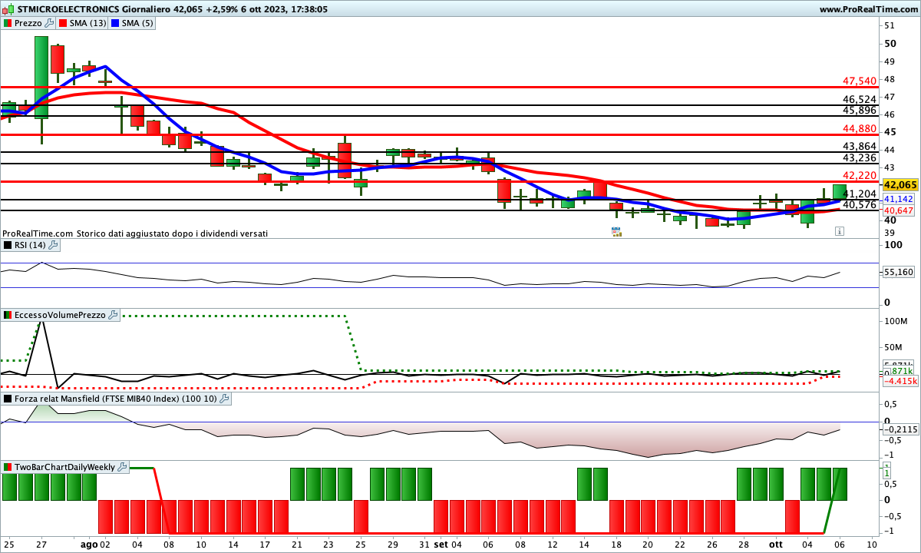Select the 42,220 red level label

click(x=859, y=175)
